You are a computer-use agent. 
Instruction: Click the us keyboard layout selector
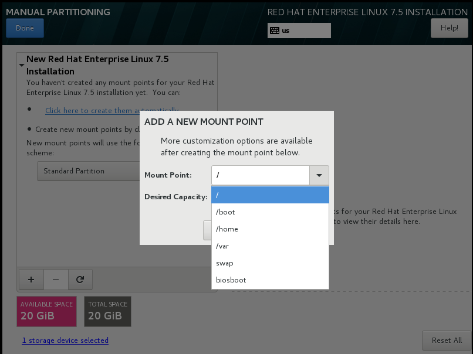click(x=299, y=30)
